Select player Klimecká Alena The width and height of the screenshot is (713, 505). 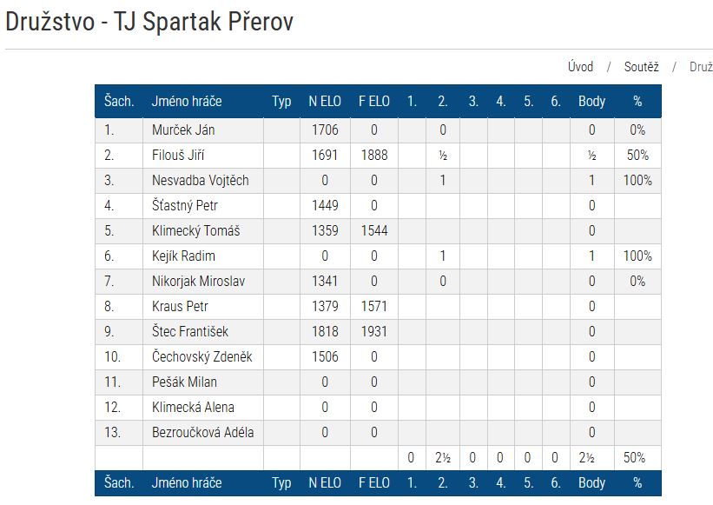(193, 408)
